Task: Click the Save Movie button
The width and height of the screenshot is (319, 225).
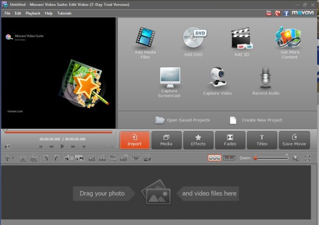Action: 295,140
